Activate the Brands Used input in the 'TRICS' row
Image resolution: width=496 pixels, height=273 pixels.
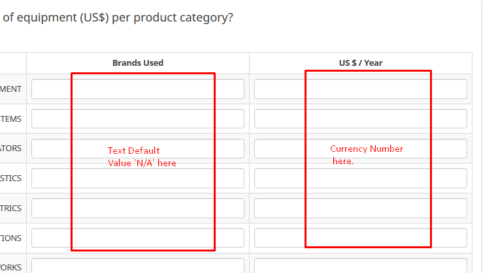(x=137, y=208)
